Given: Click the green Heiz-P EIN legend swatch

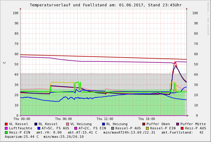Looking at the screenshot, I should click(6, 133).
